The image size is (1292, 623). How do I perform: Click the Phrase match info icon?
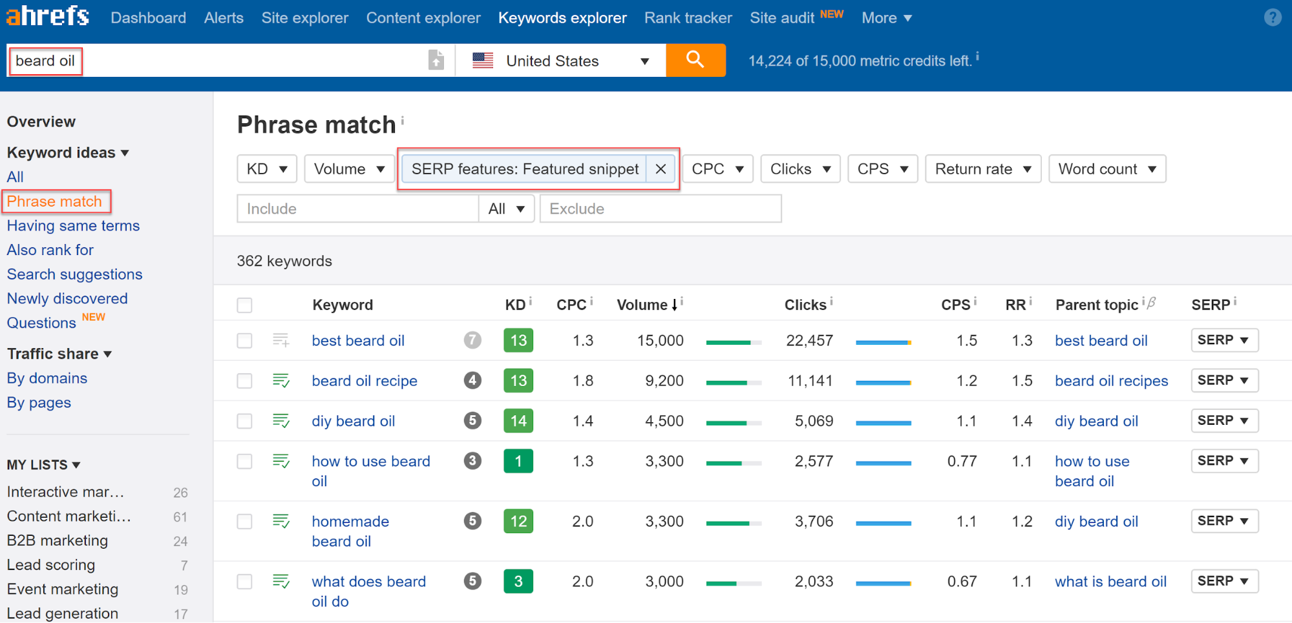[402, 120]
